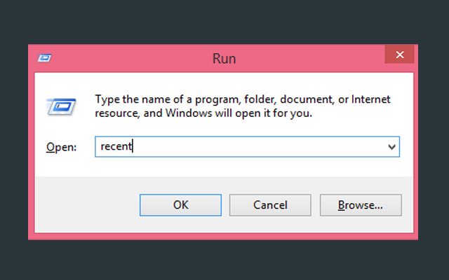Place cursor after "recent" in the Open field

pos(133,146)
